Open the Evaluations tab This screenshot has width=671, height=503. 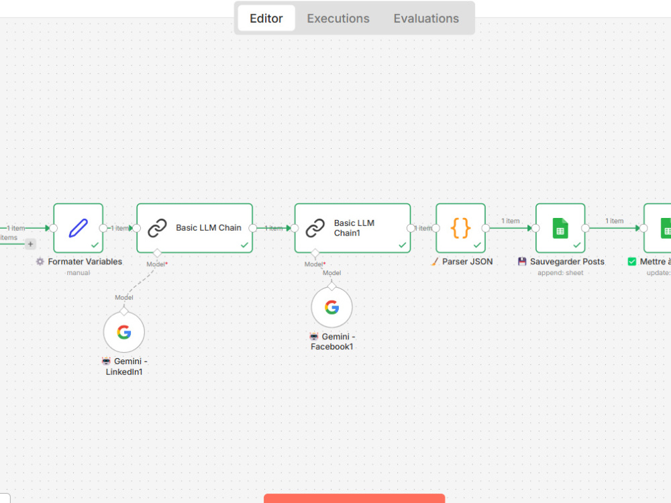point(426,18)
